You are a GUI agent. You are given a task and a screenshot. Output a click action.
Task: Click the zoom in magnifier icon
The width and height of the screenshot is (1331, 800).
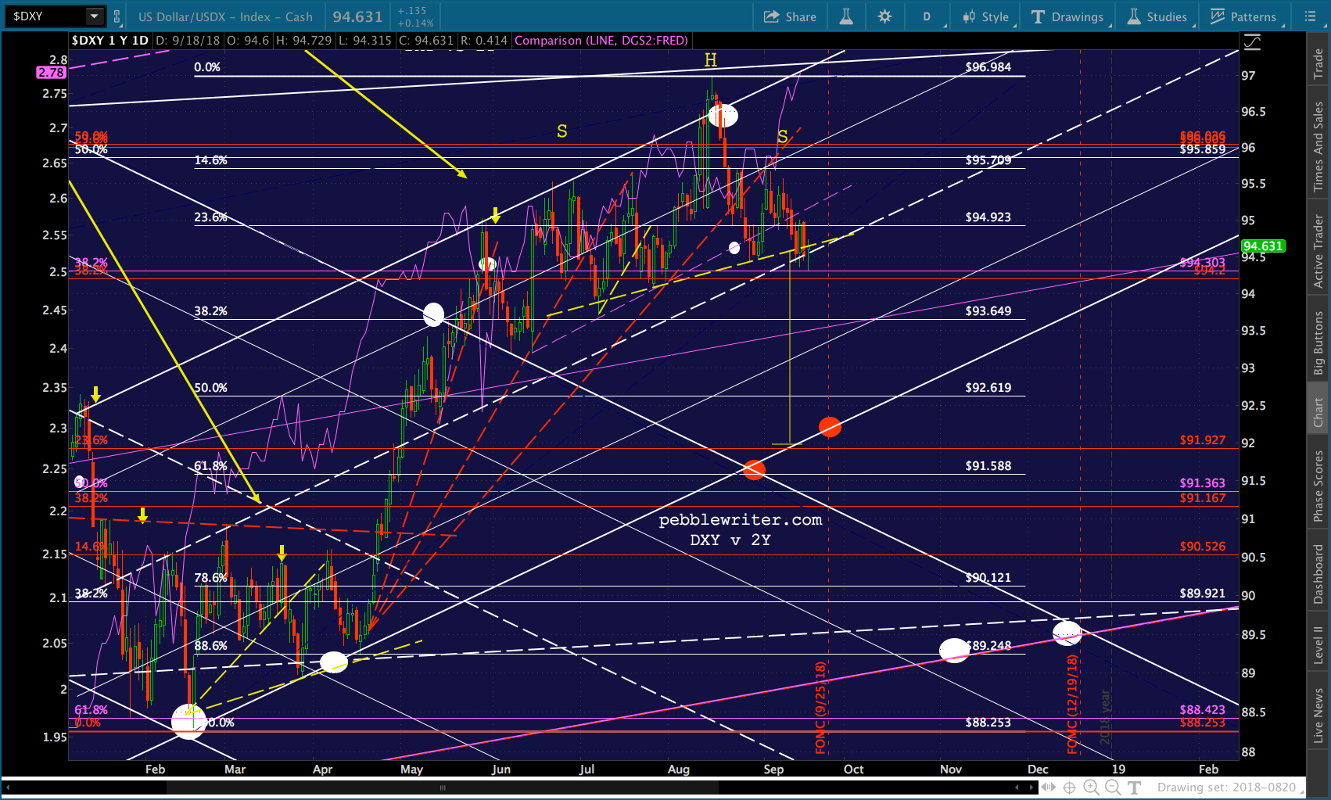(x=1091, y=787)
